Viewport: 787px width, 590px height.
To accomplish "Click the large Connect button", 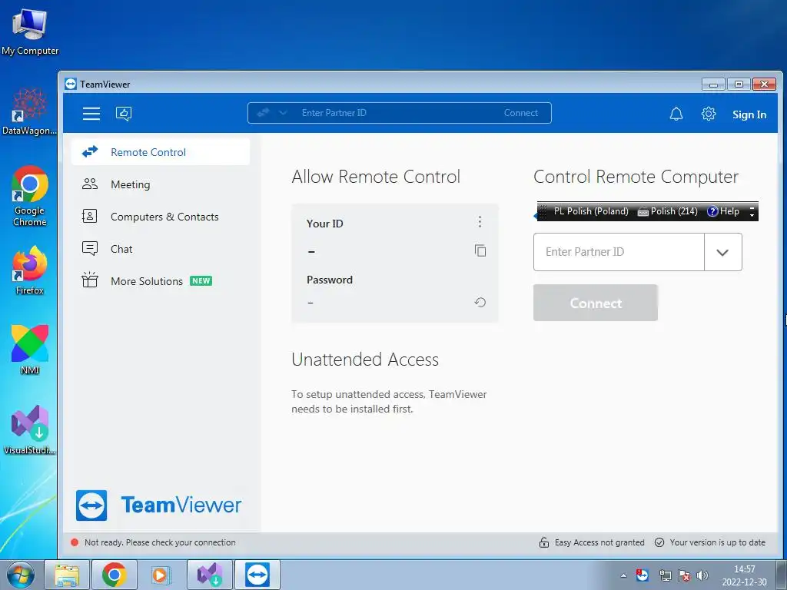I will [596, 303].
